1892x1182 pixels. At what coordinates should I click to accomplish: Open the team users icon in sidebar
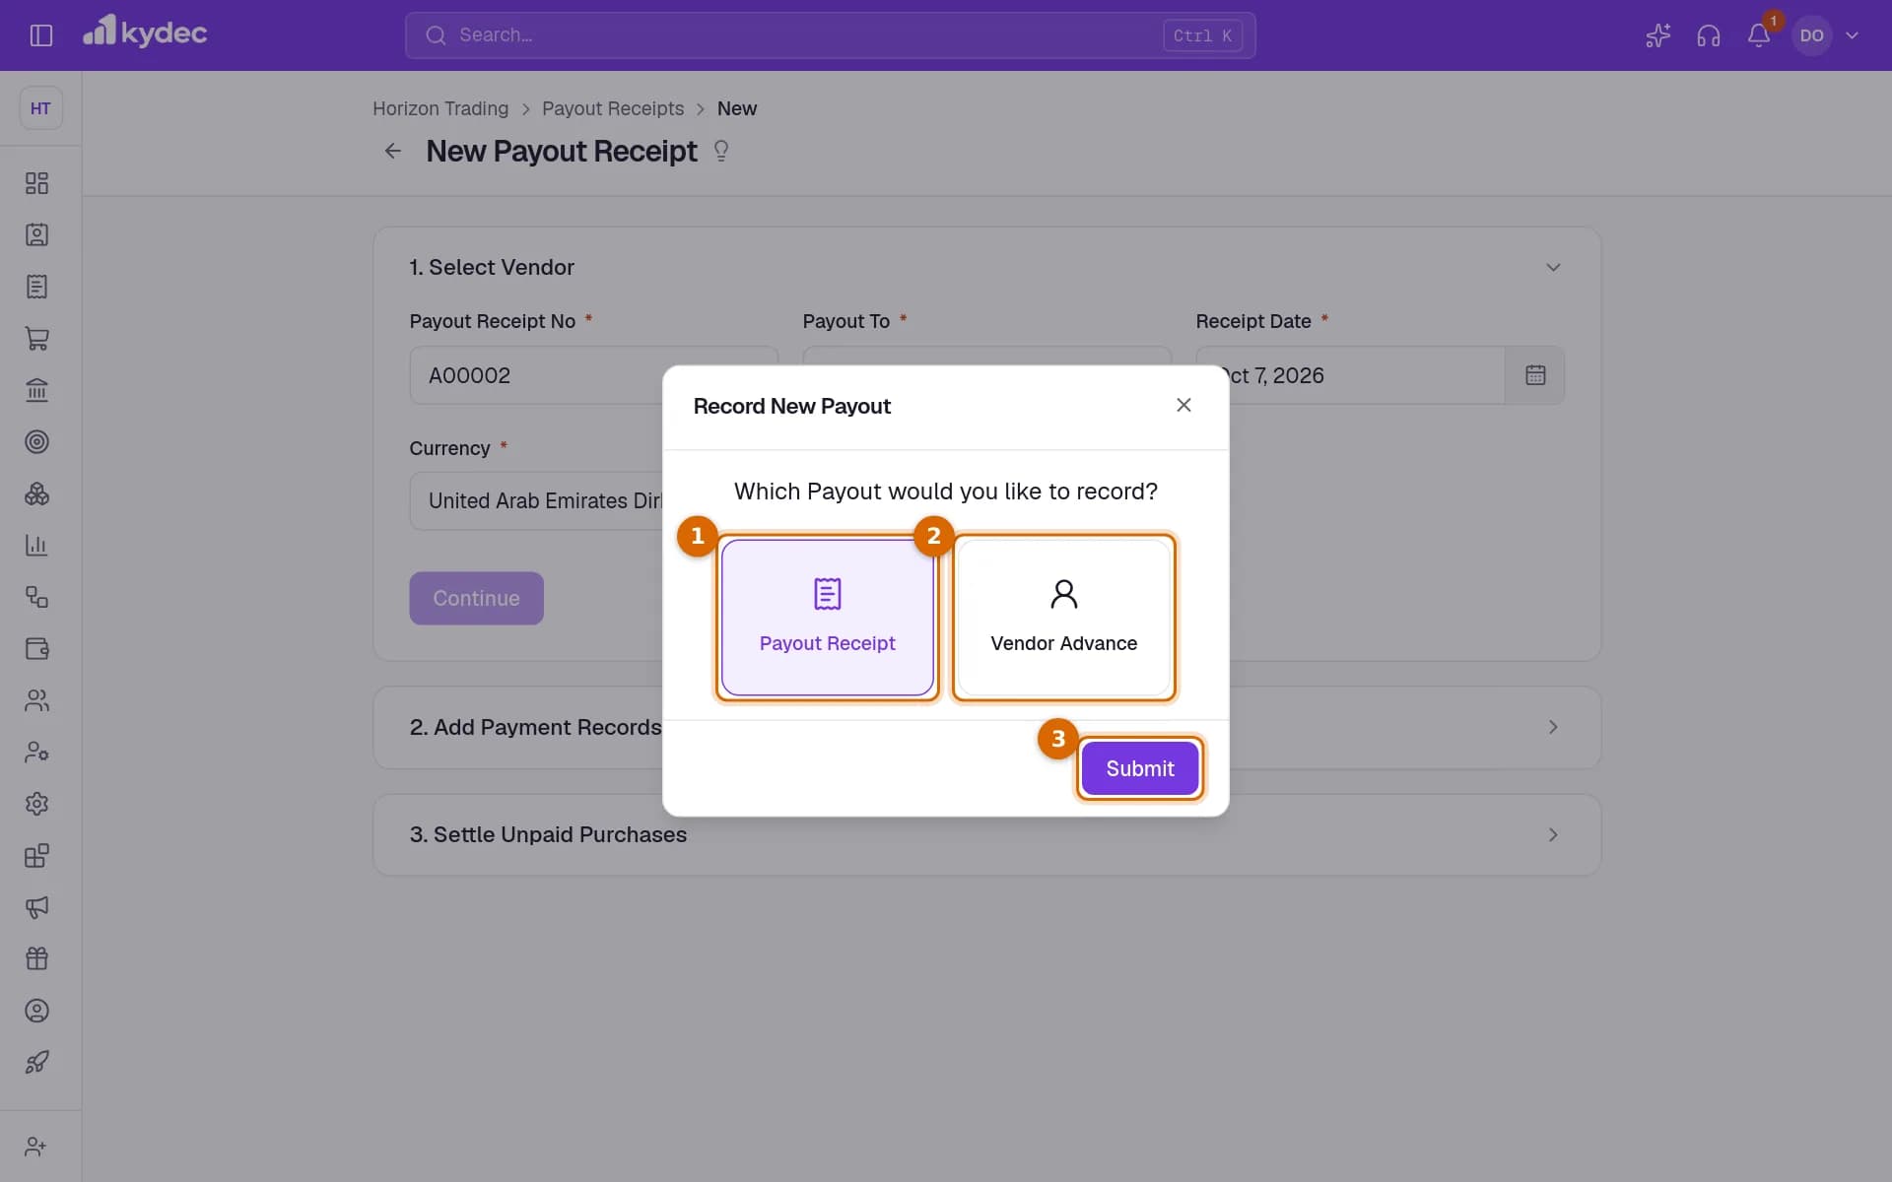coord(36,700)
